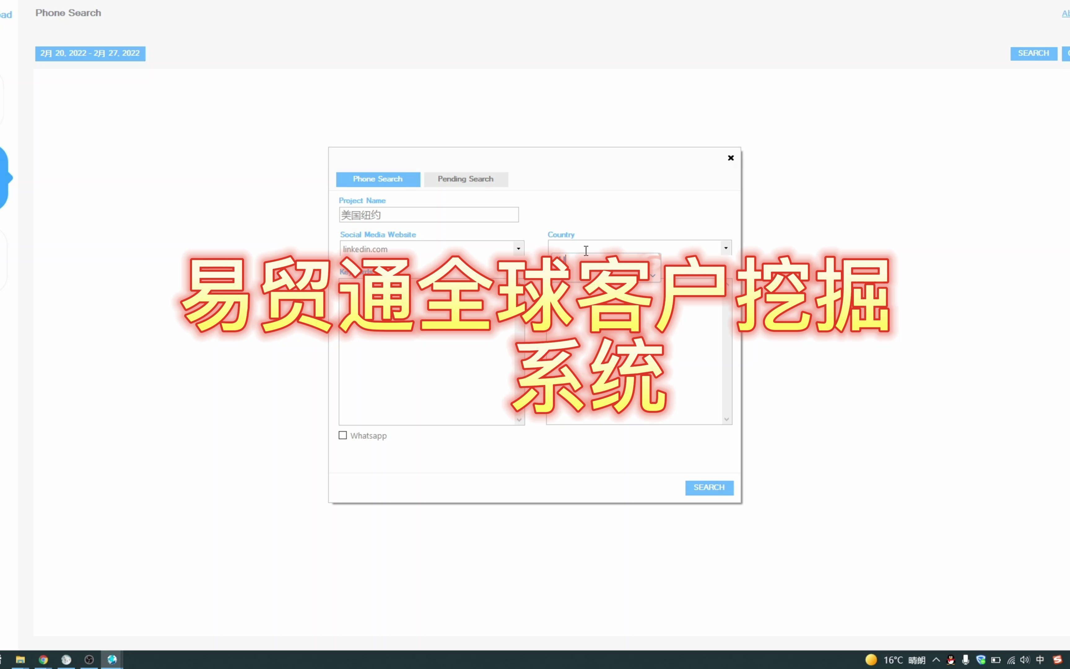Viewport: 1070px width, 669px height.
Task: Enable the Whatsapp checkbox
Action: pyautogui.click(x=343, y=435)
